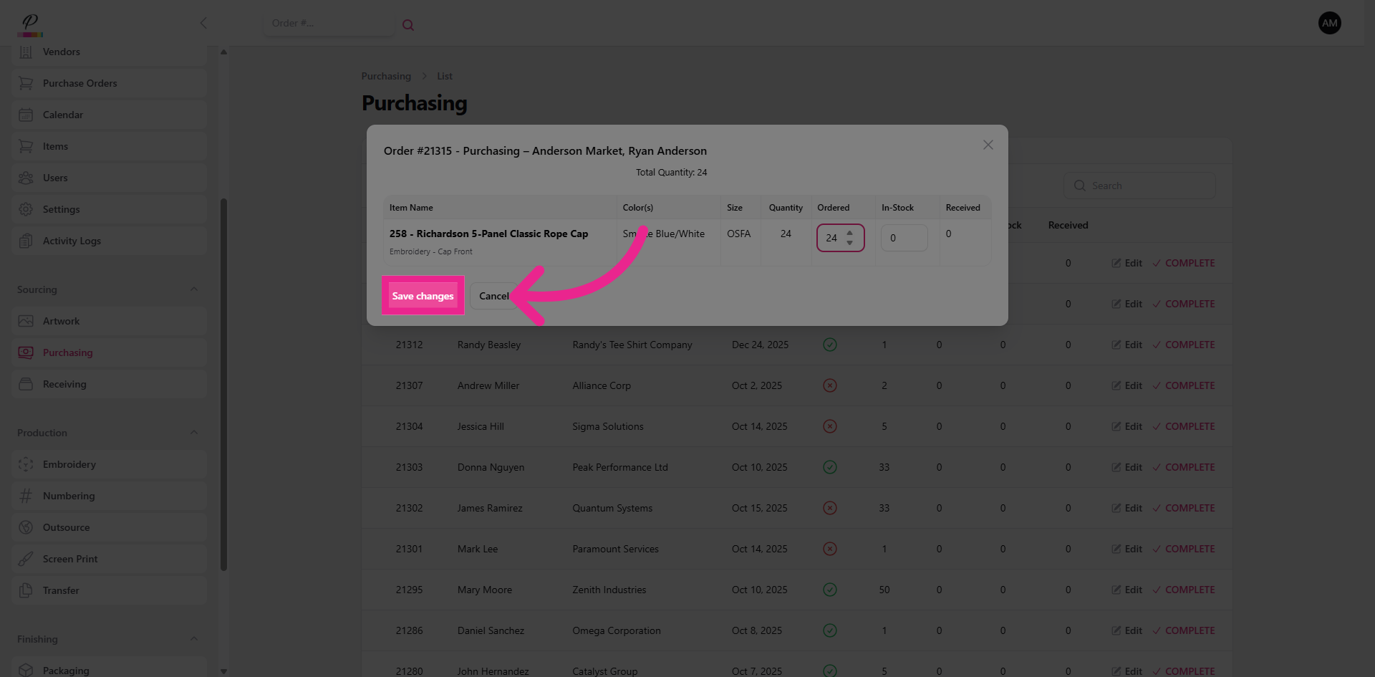Viewport: 1375px width, 677px height.
Task: Close the Order #21315 dialog
Action: 988,145
